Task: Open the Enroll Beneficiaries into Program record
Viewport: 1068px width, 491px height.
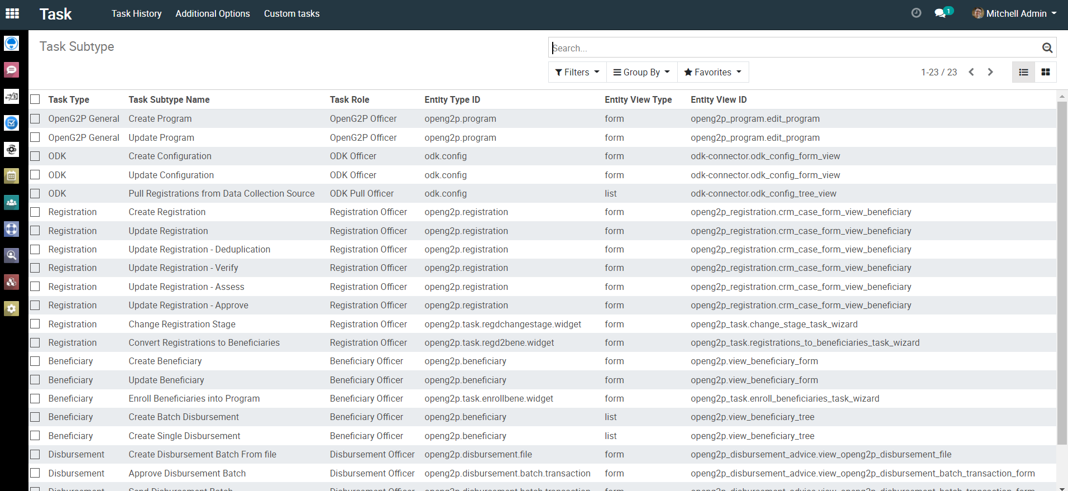Action: 194,399
